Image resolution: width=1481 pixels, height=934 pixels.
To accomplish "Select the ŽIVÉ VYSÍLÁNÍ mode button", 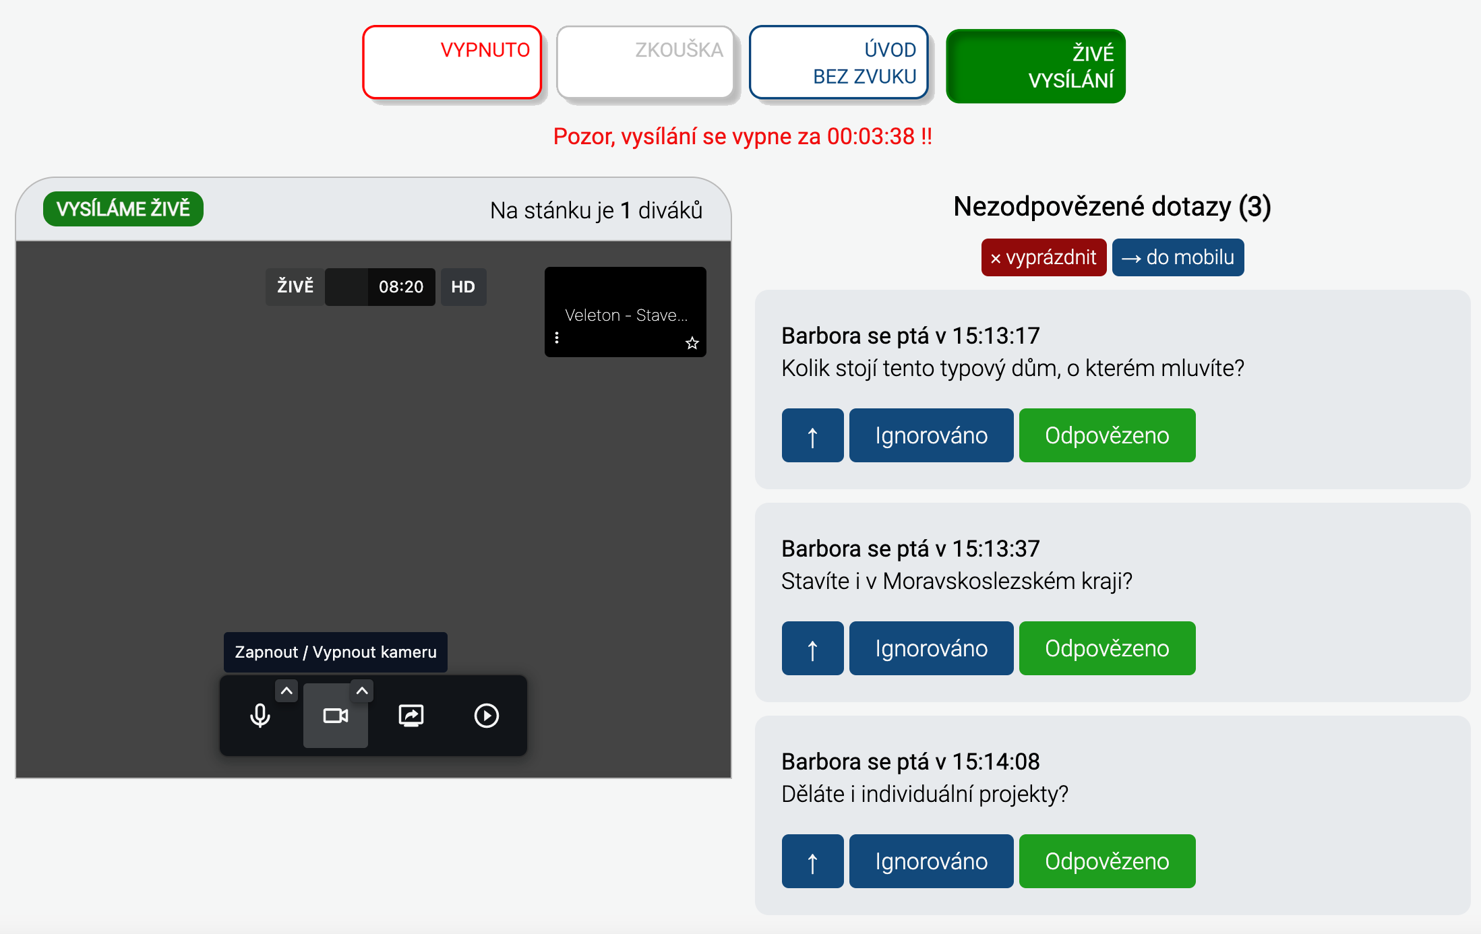I will coord(1035,66).
